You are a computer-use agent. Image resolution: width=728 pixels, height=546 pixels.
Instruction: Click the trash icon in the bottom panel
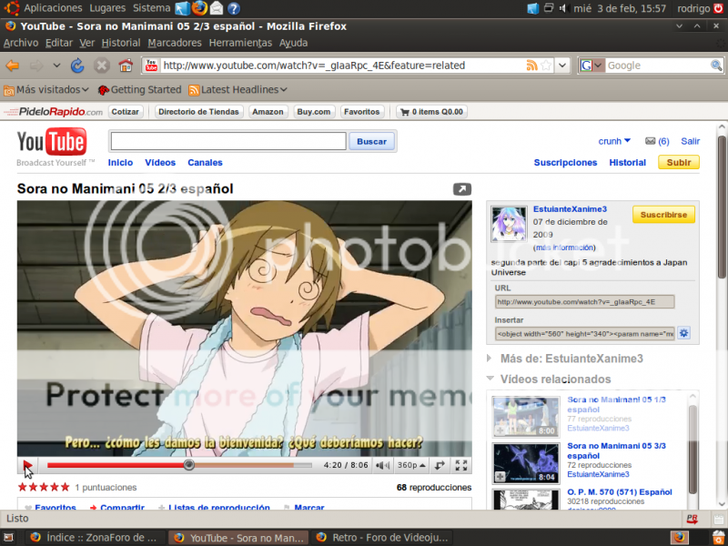(x=719, y=537)
